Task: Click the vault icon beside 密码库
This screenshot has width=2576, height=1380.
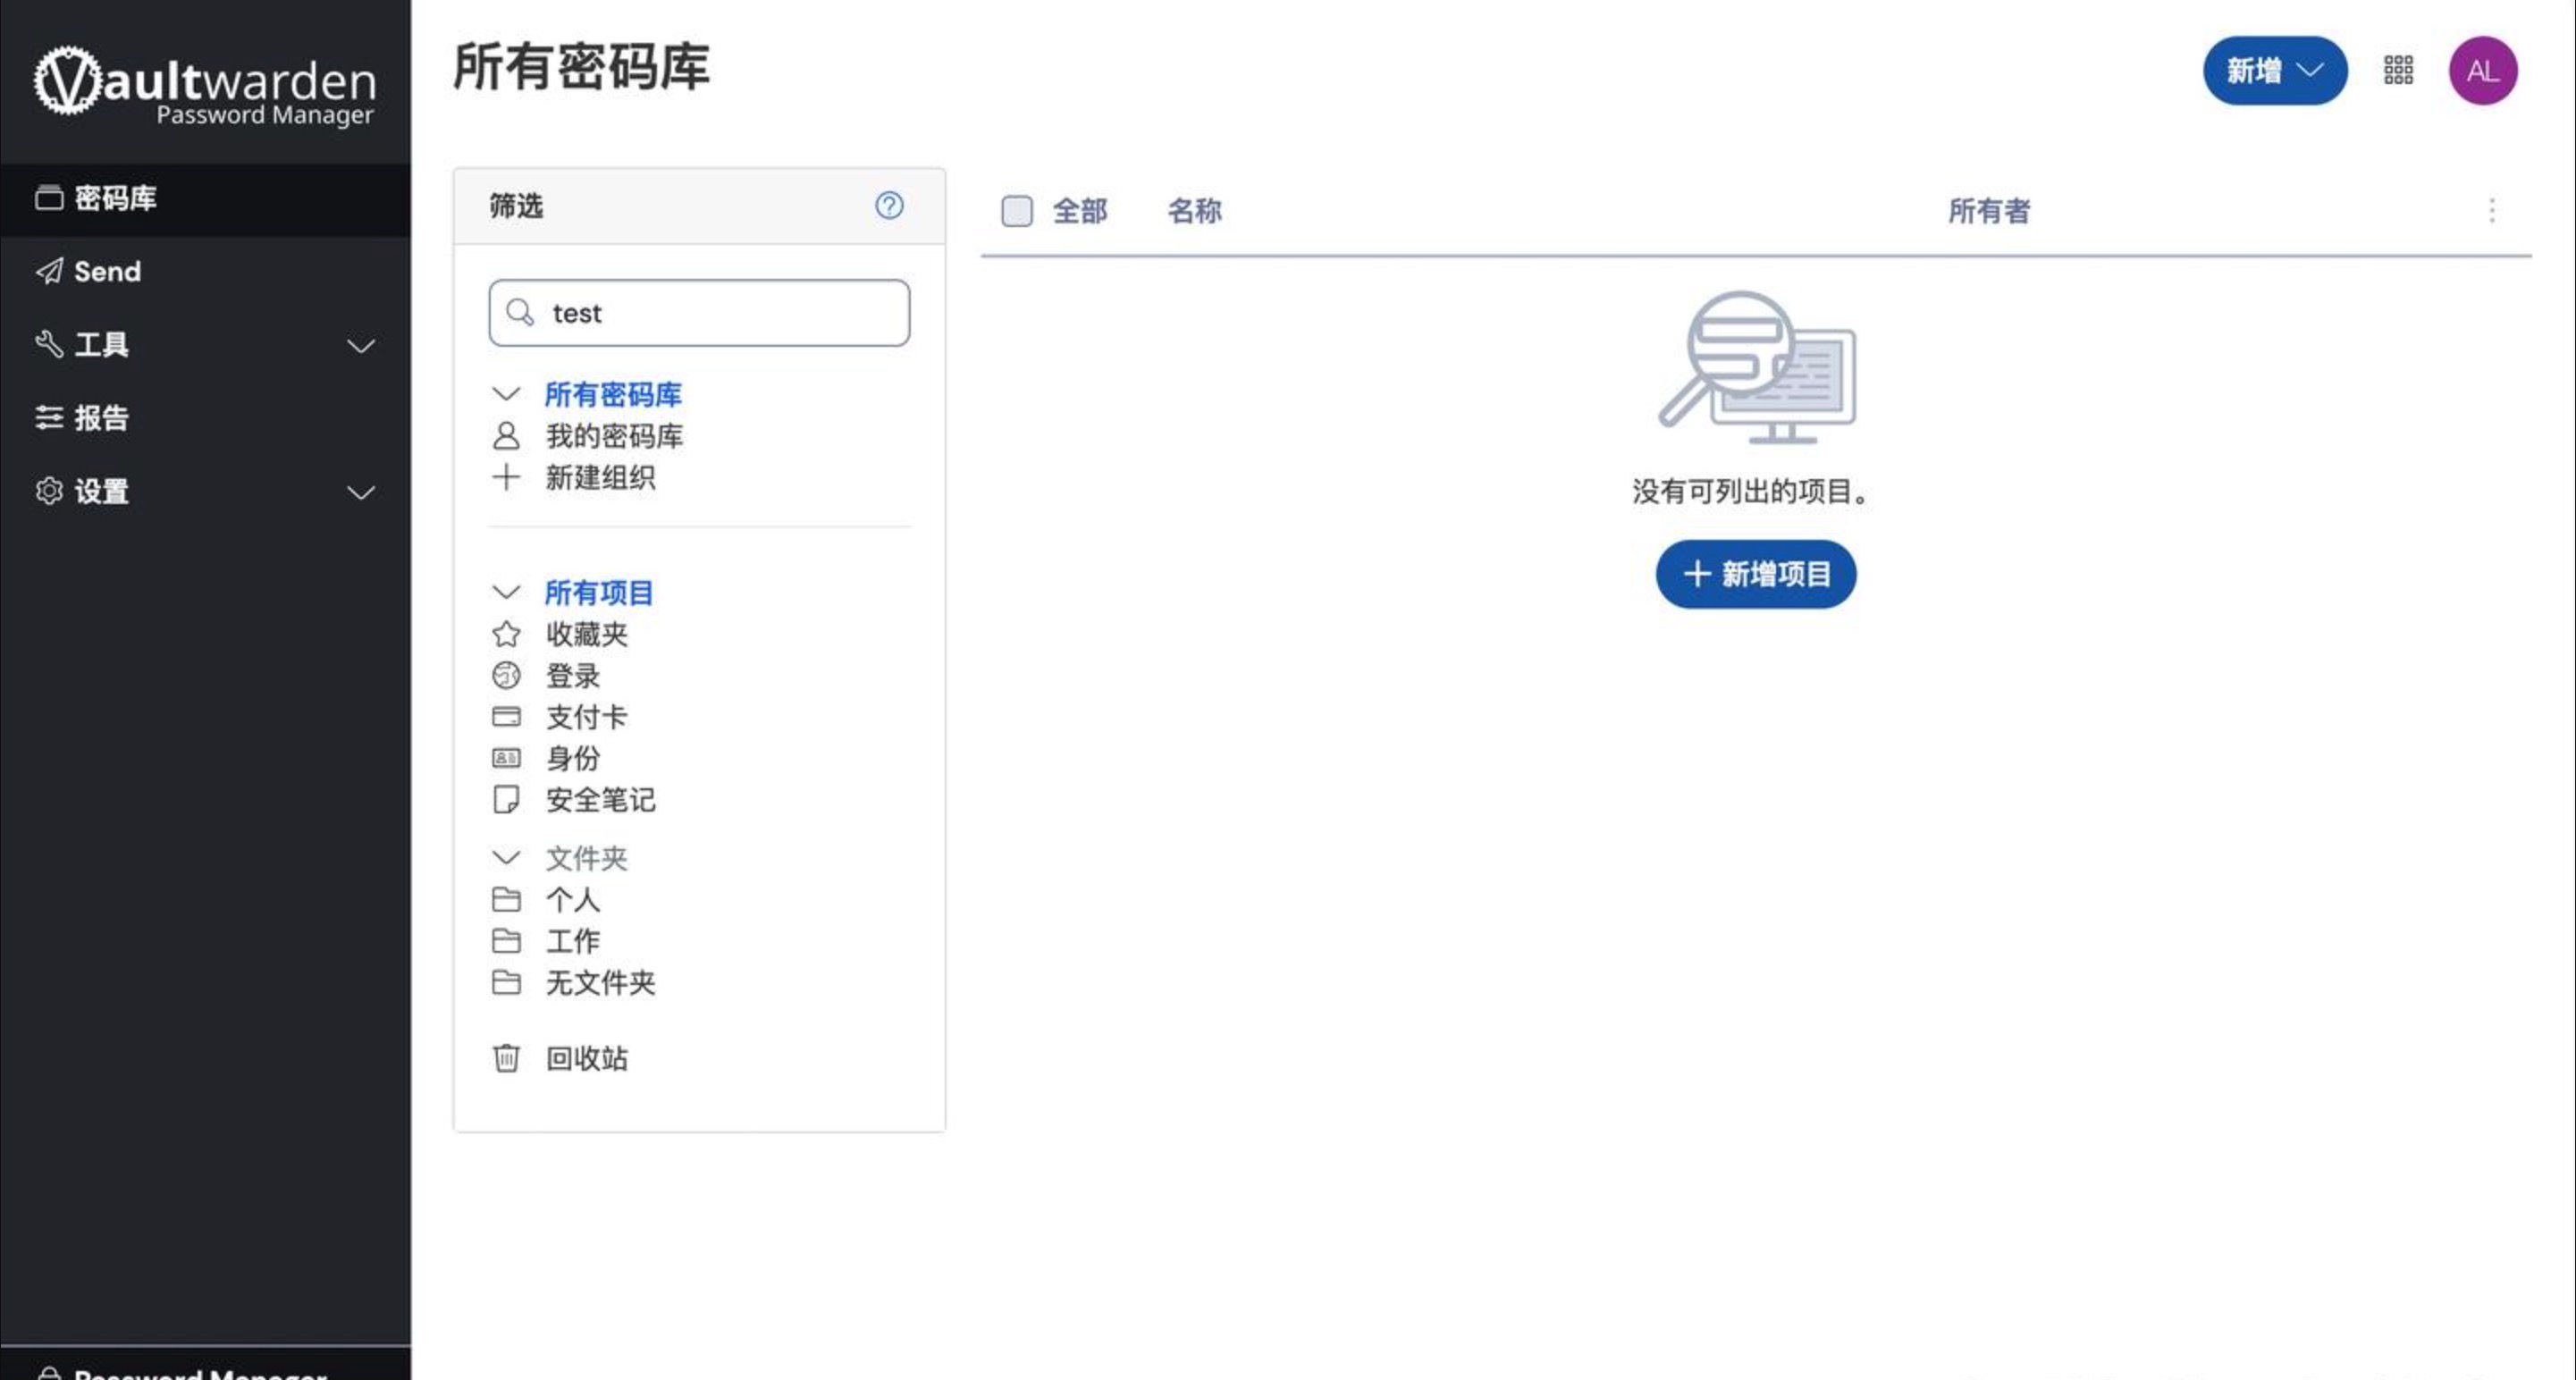Action: pos(49,198)
